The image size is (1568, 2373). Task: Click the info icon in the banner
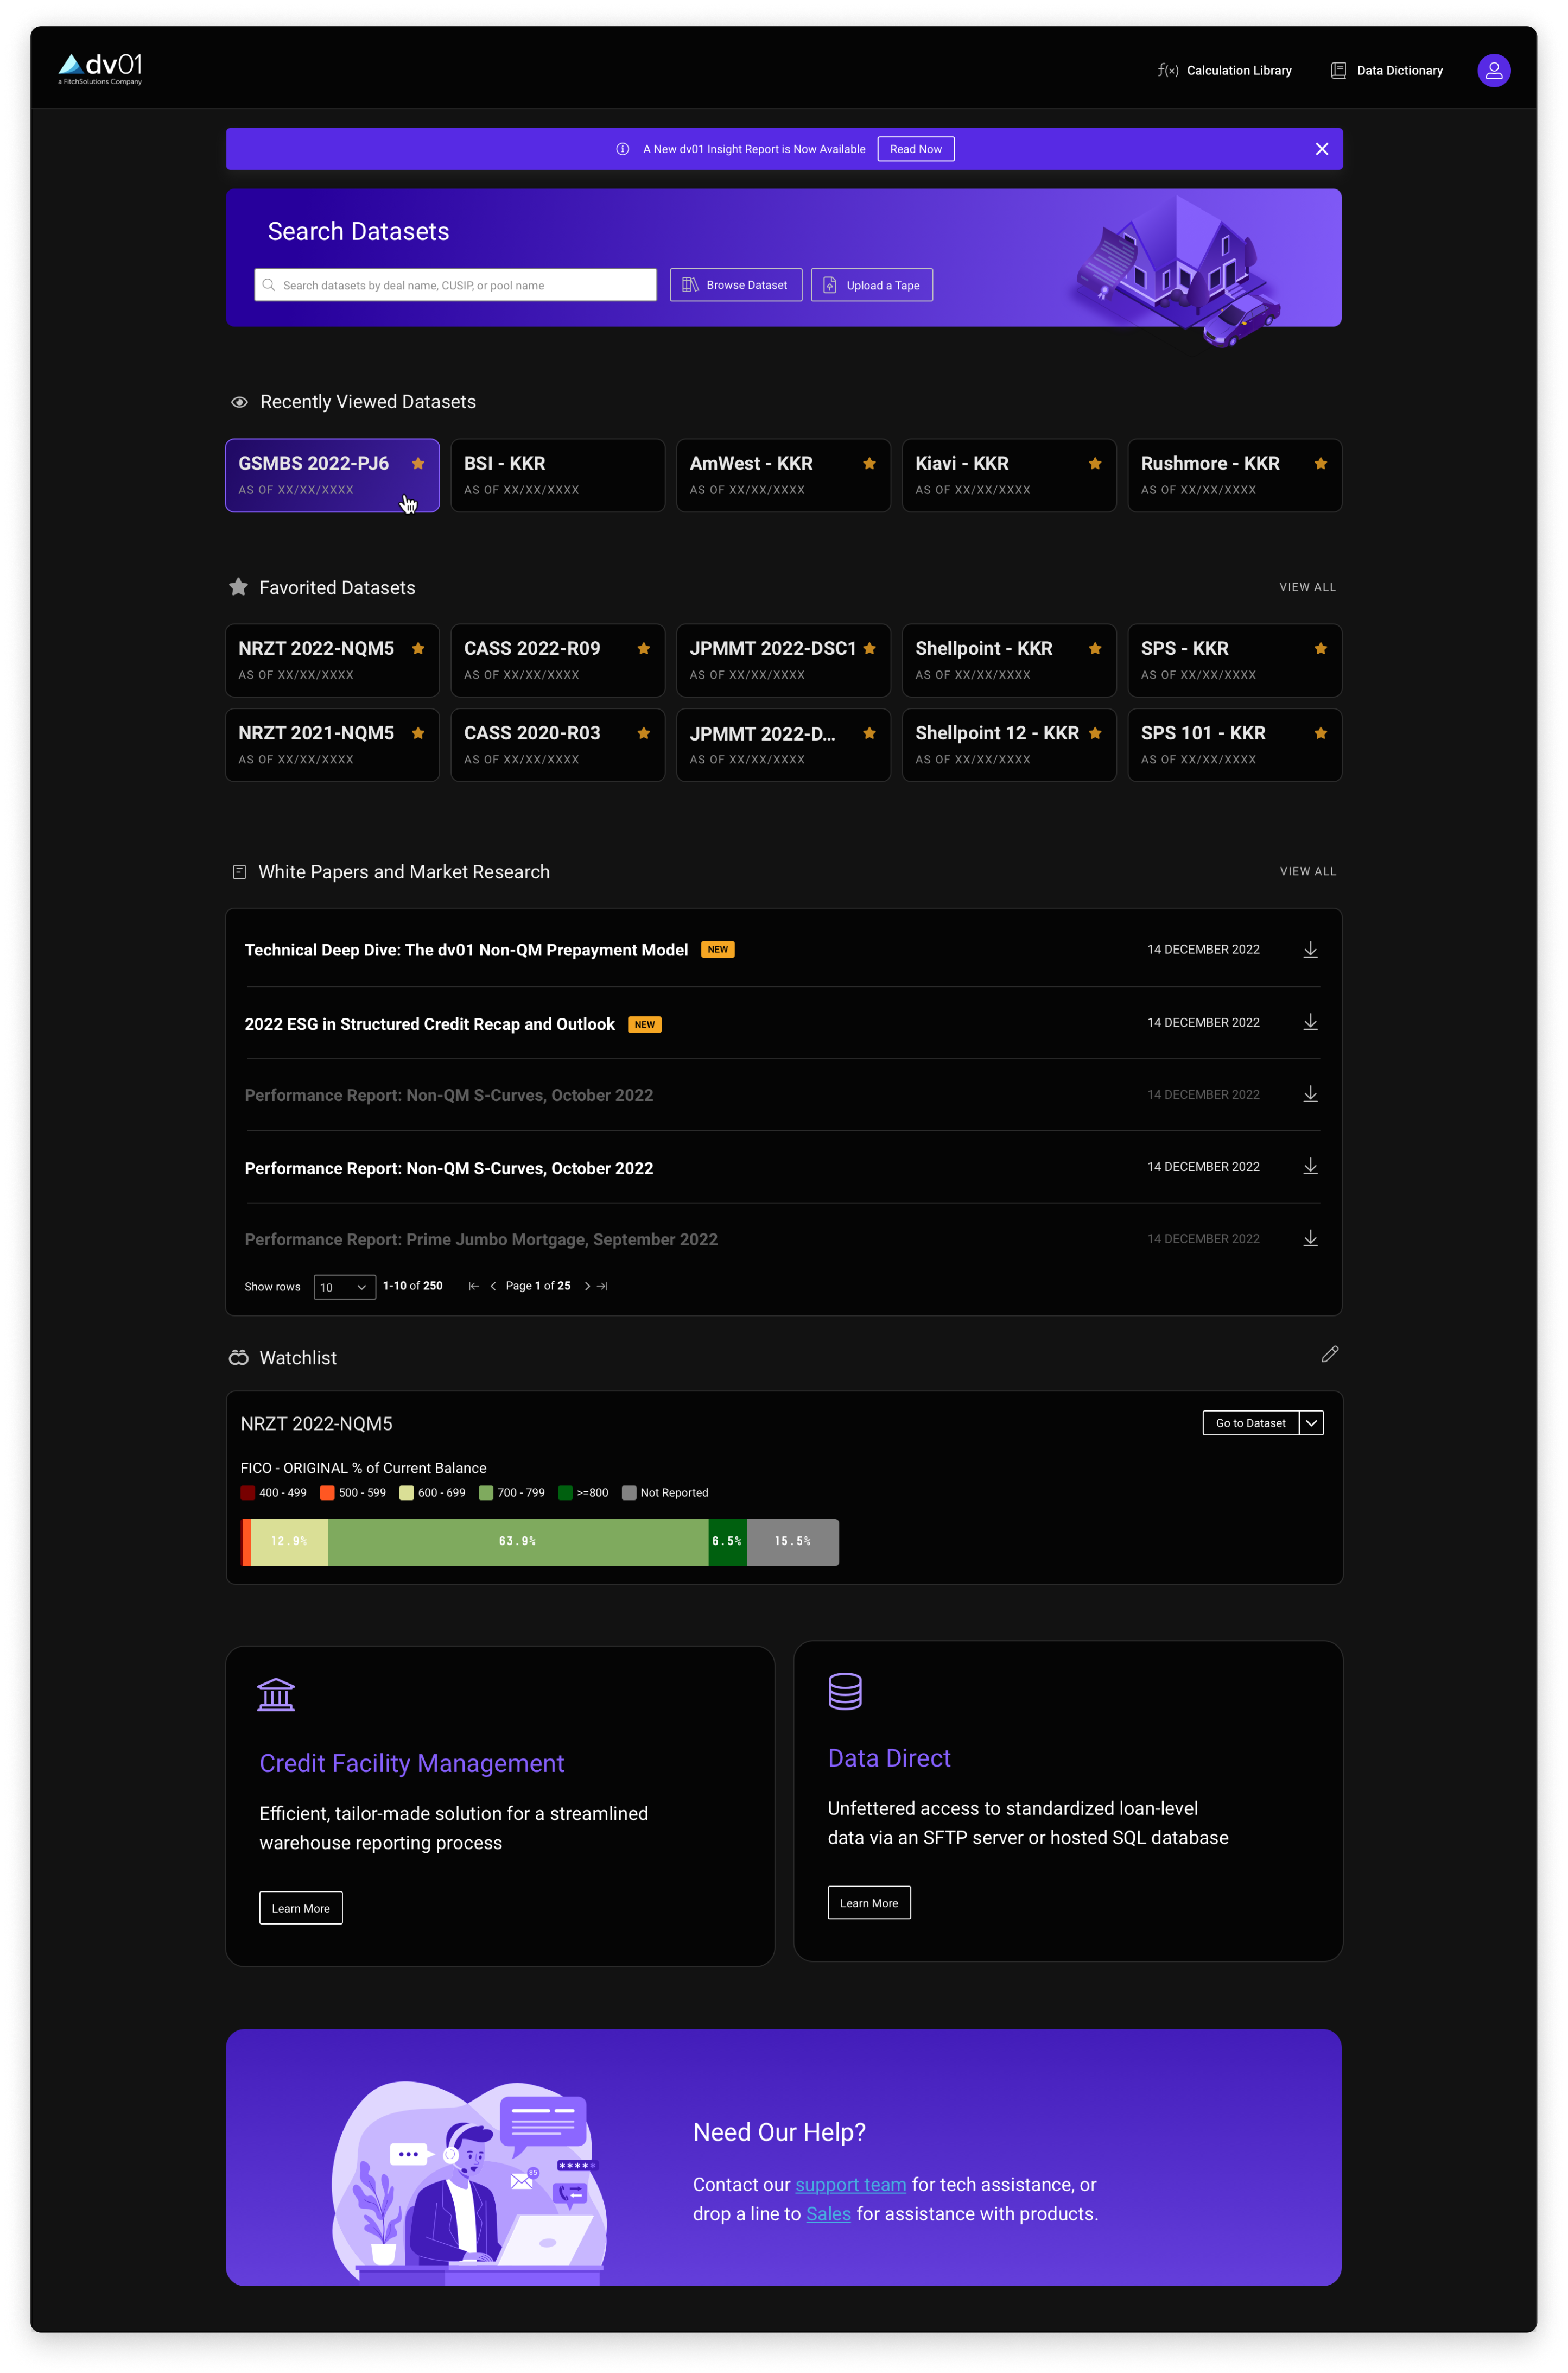(622, 149)
